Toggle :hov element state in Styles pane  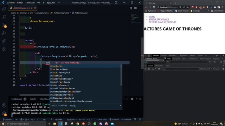tap(210, 62)
